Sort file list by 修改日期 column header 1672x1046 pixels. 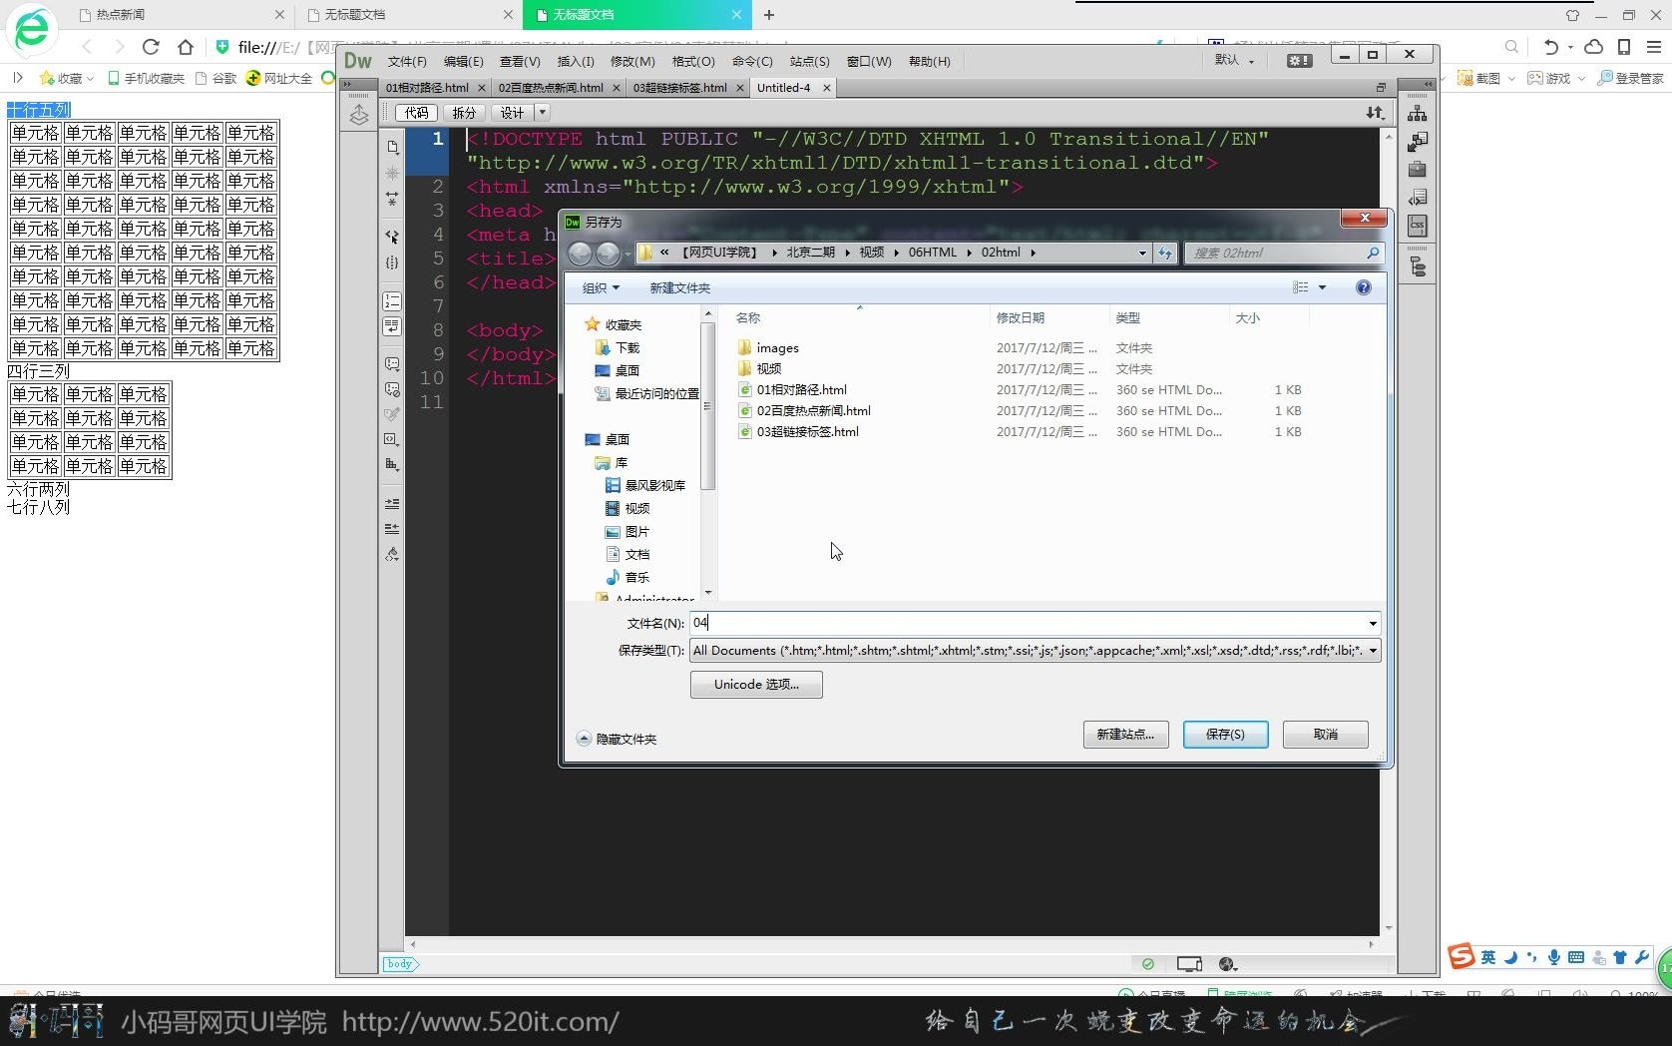click(1021, 317)
